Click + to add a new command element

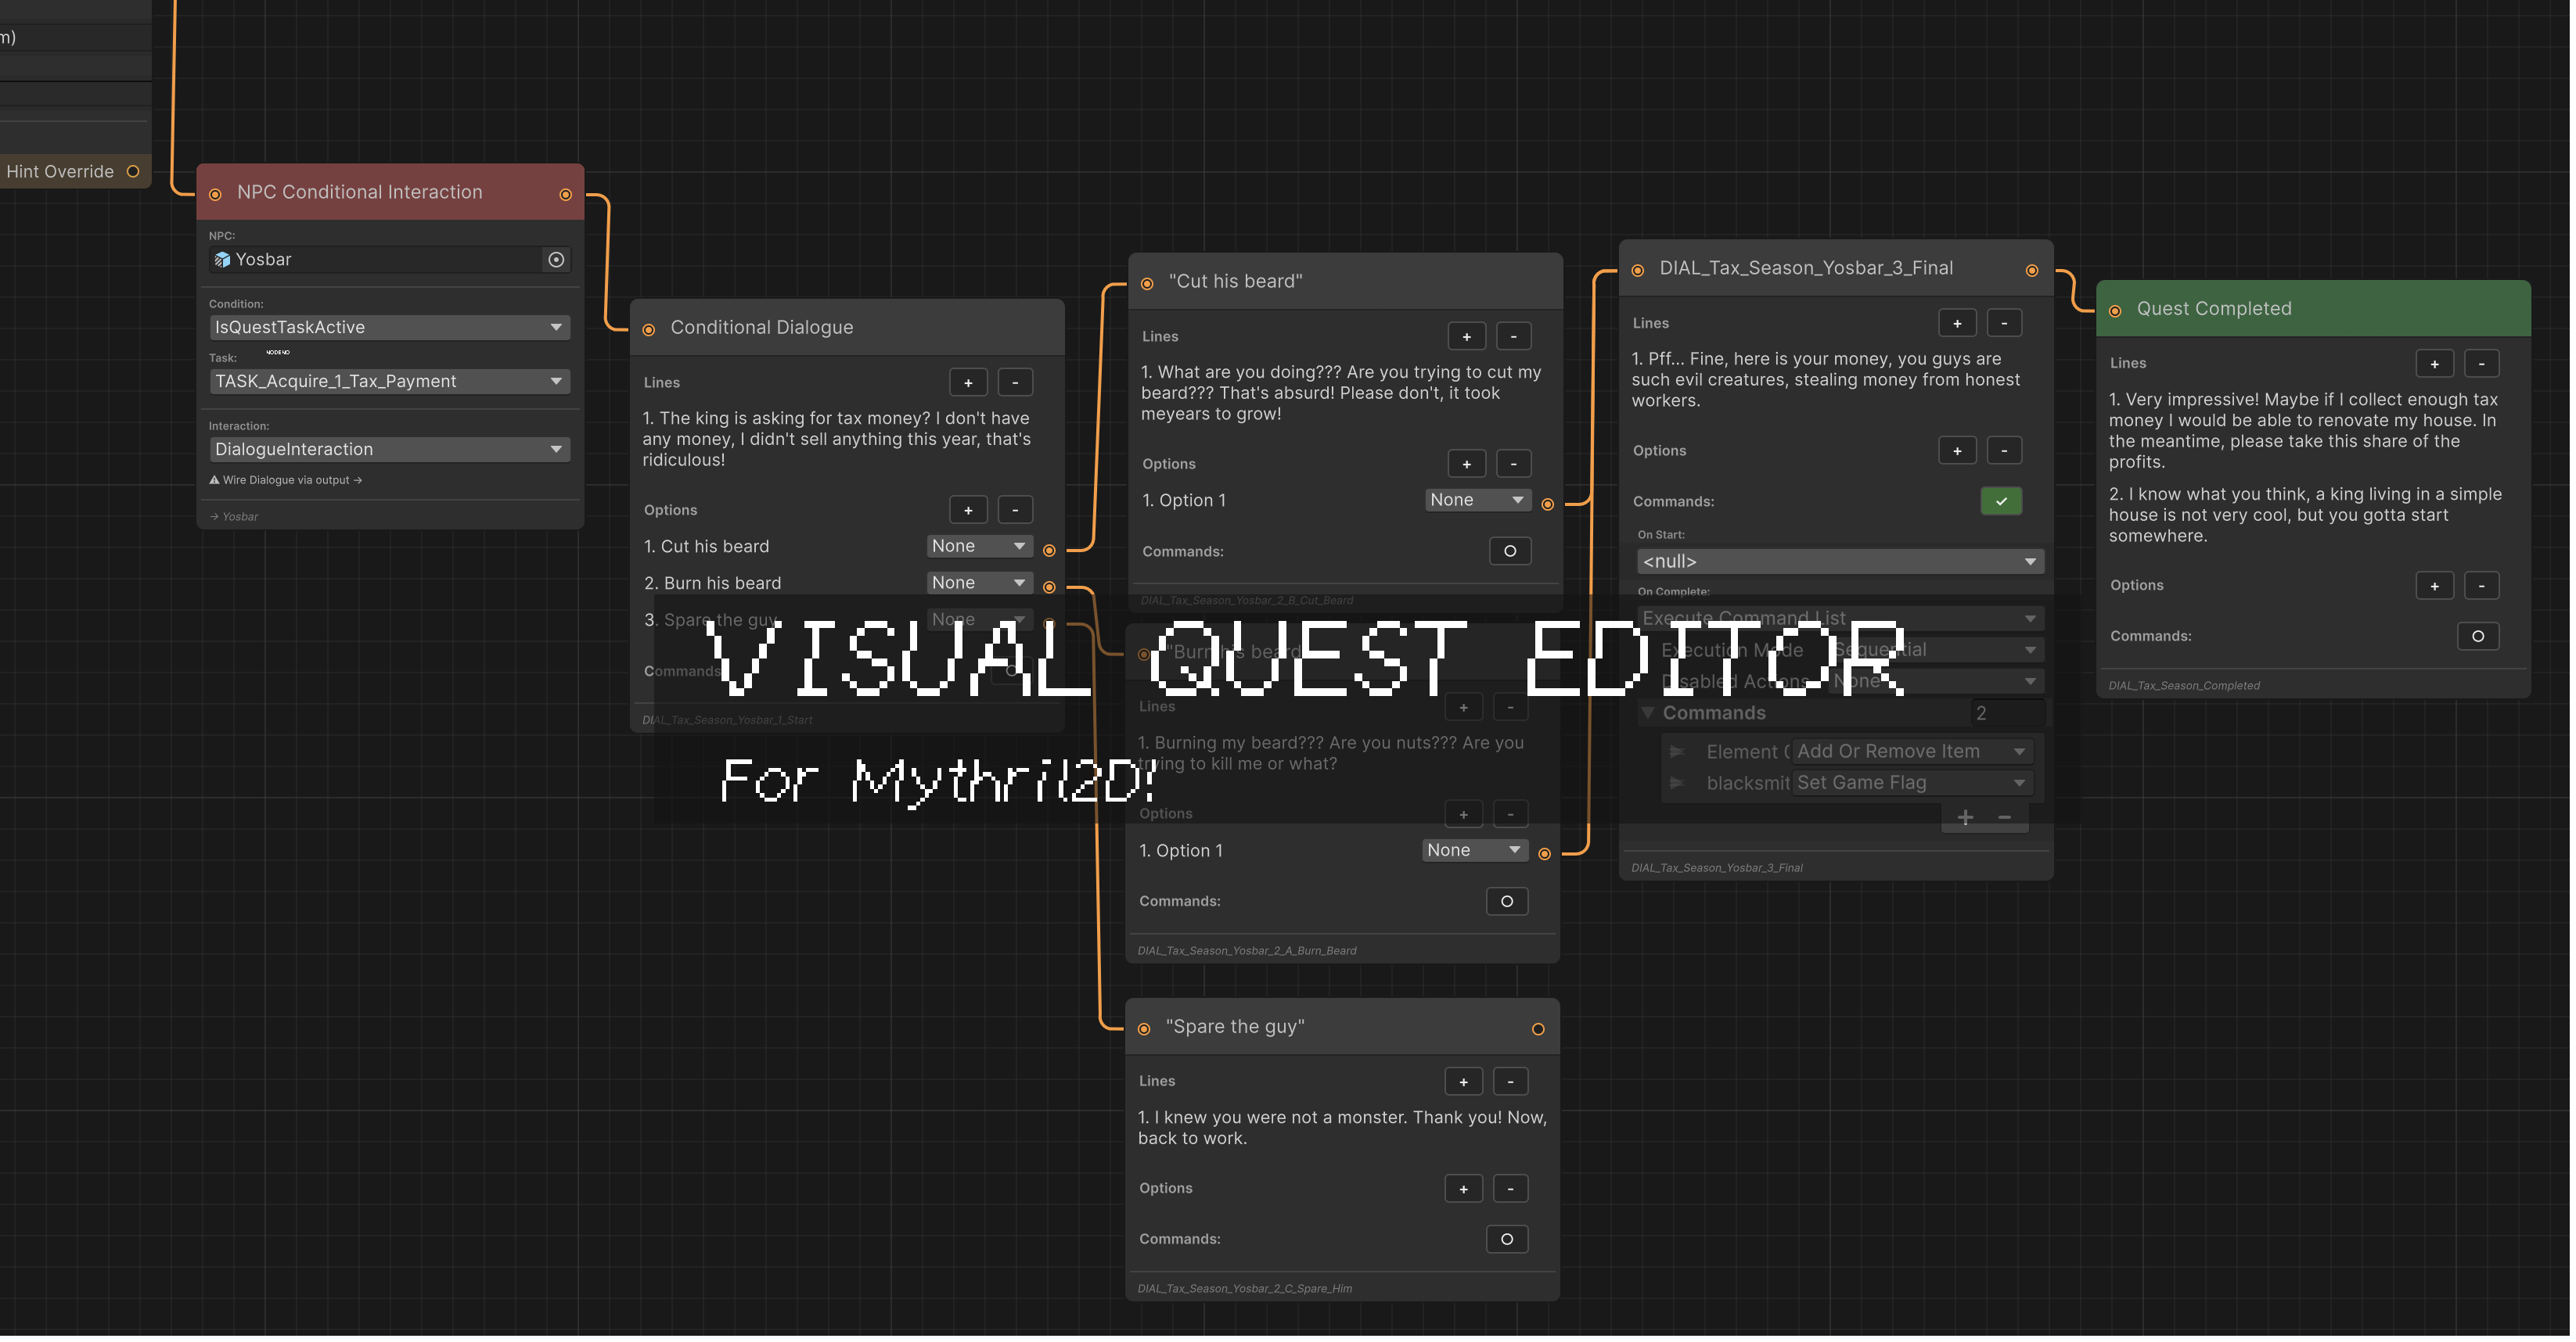click(1964, 816)
